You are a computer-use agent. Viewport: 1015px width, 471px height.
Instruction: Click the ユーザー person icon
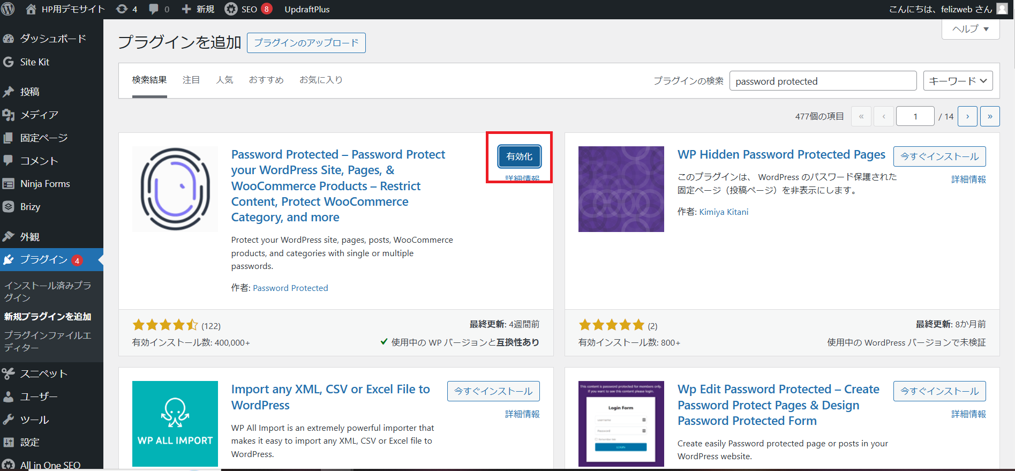coord(8,397)
